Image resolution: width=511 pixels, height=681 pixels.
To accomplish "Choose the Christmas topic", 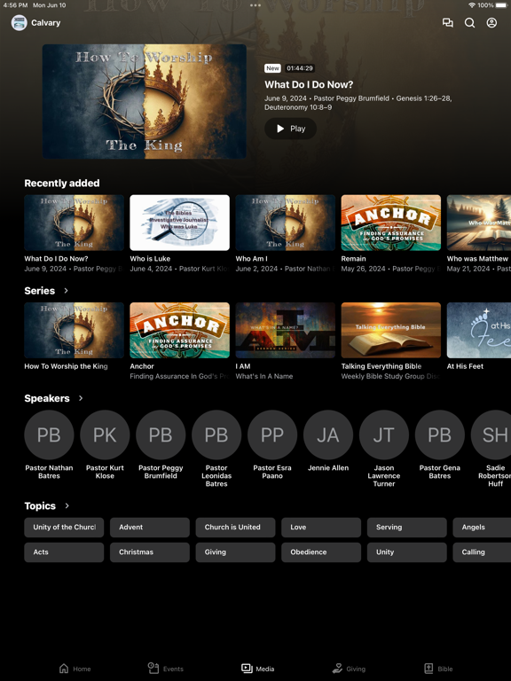I will click(149, 552).
